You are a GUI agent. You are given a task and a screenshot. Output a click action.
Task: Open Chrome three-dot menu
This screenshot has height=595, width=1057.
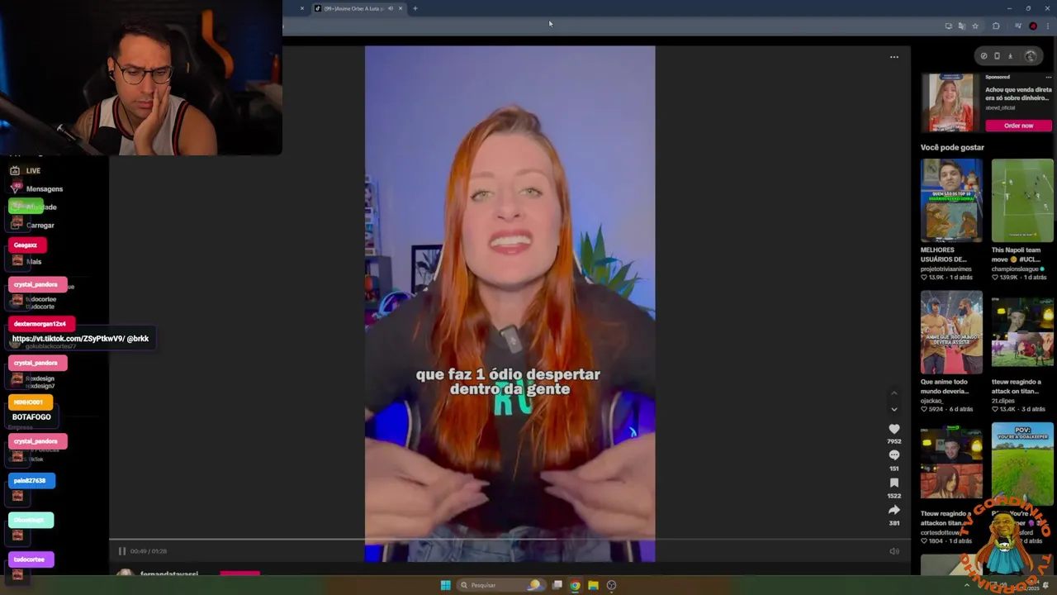pos(1048,26)
